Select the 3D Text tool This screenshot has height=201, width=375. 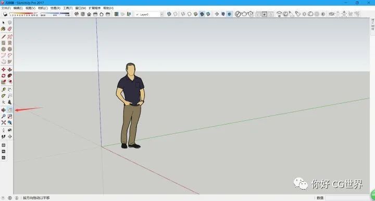9,102
